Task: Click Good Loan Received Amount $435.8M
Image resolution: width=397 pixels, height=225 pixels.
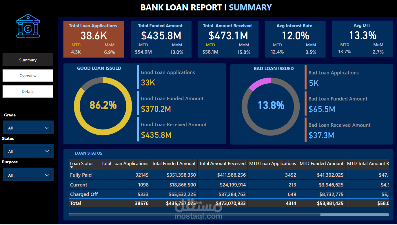Action: 156,135
